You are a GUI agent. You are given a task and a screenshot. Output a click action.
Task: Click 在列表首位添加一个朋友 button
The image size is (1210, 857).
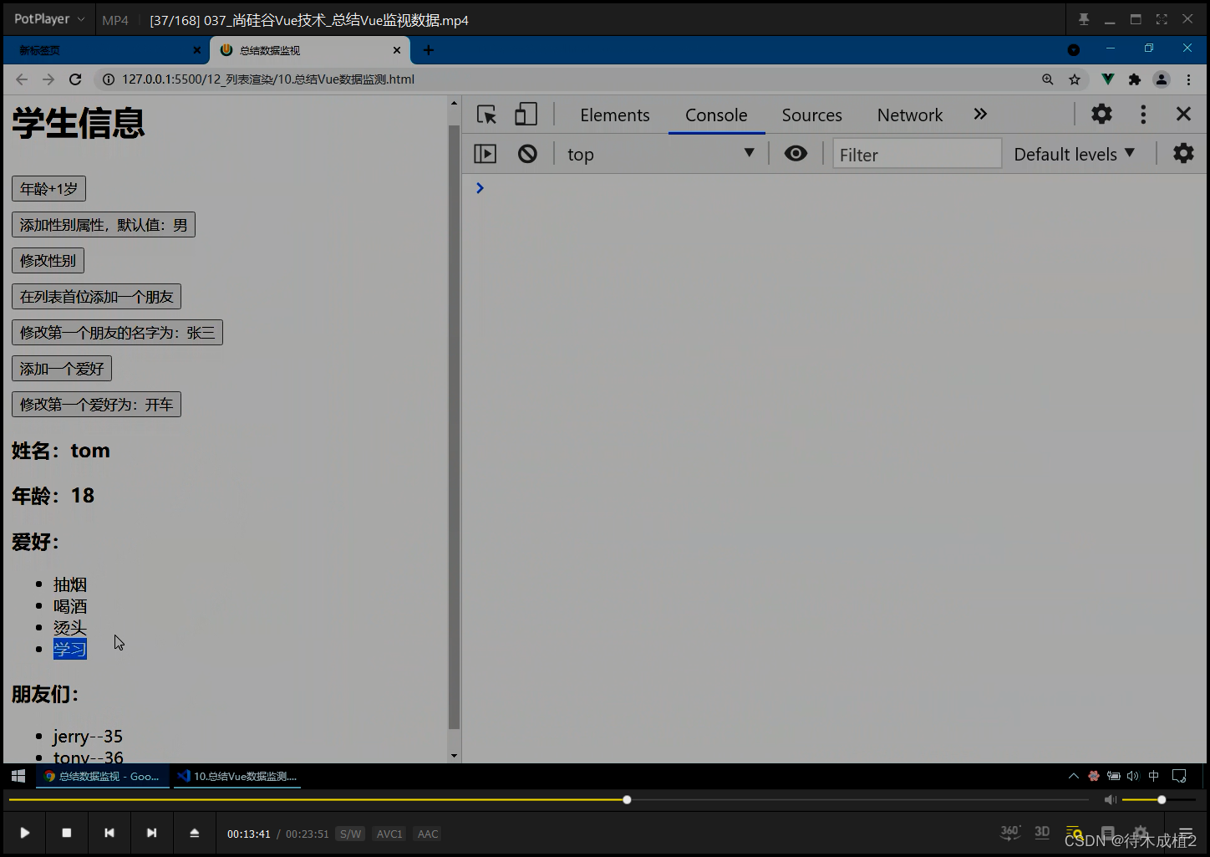pos(96,297)
